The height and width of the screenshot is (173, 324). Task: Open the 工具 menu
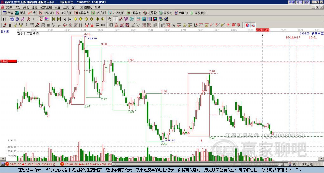66,7
